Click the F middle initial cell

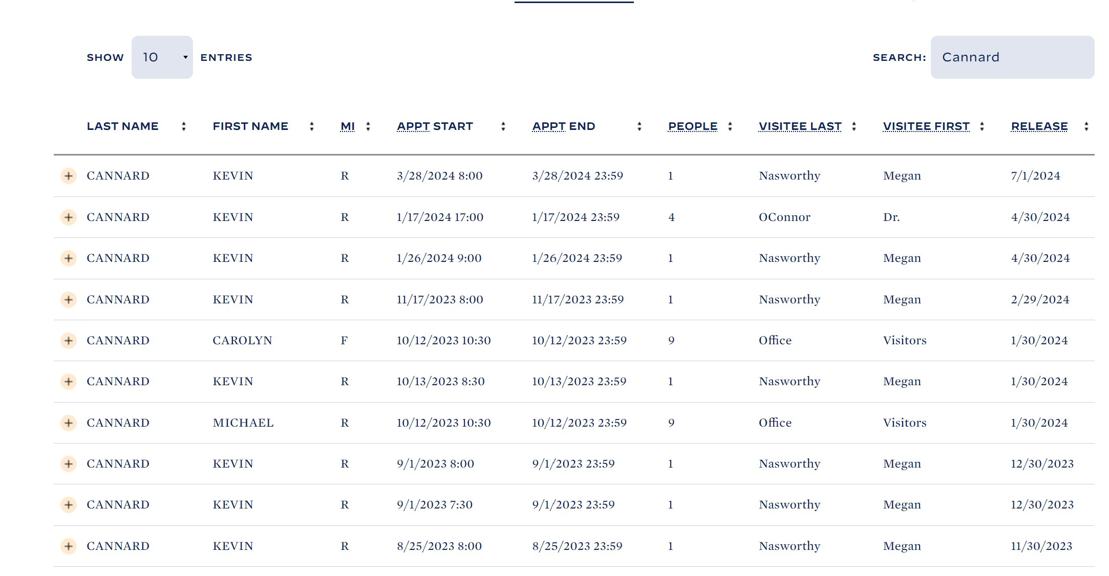pyautogui.click(x=344, y=341)
